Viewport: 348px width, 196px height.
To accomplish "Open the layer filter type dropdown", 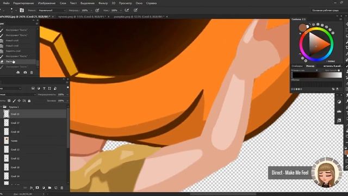I will click(11, 88).
